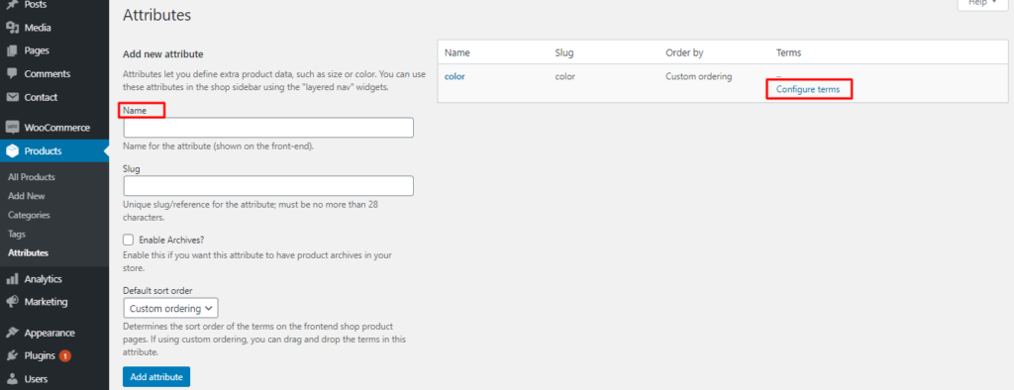Click the Plugins update count badge
This screenshot has height=390, width=1014.
[x=64, y=355]
